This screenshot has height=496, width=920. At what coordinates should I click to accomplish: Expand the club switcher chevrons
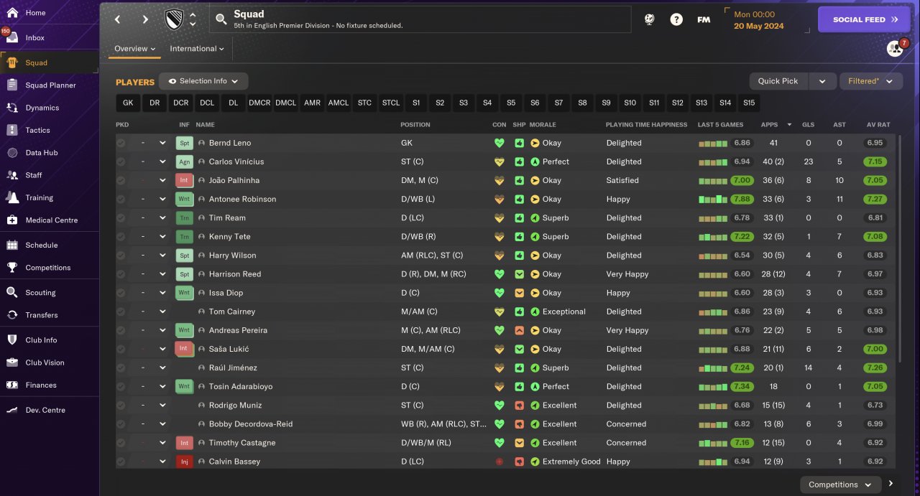point(193,19)
